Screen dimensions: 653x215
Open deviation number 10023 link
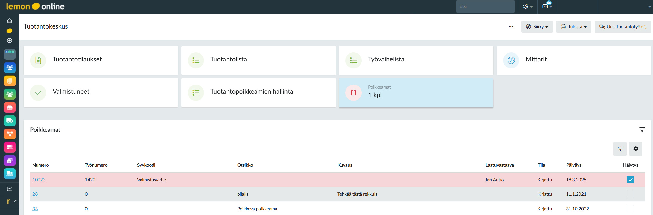pos(39,180)
